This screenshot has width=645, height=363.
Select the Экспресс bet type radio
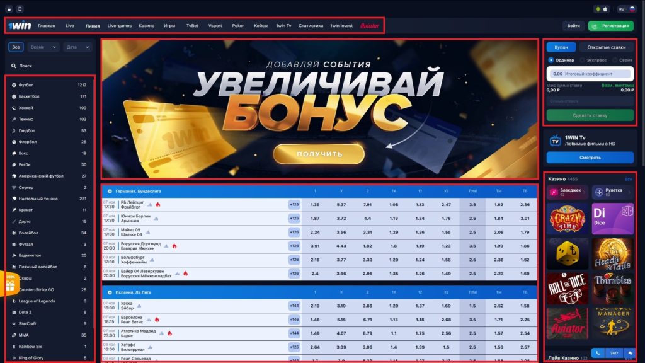click(x=582, y=60)
